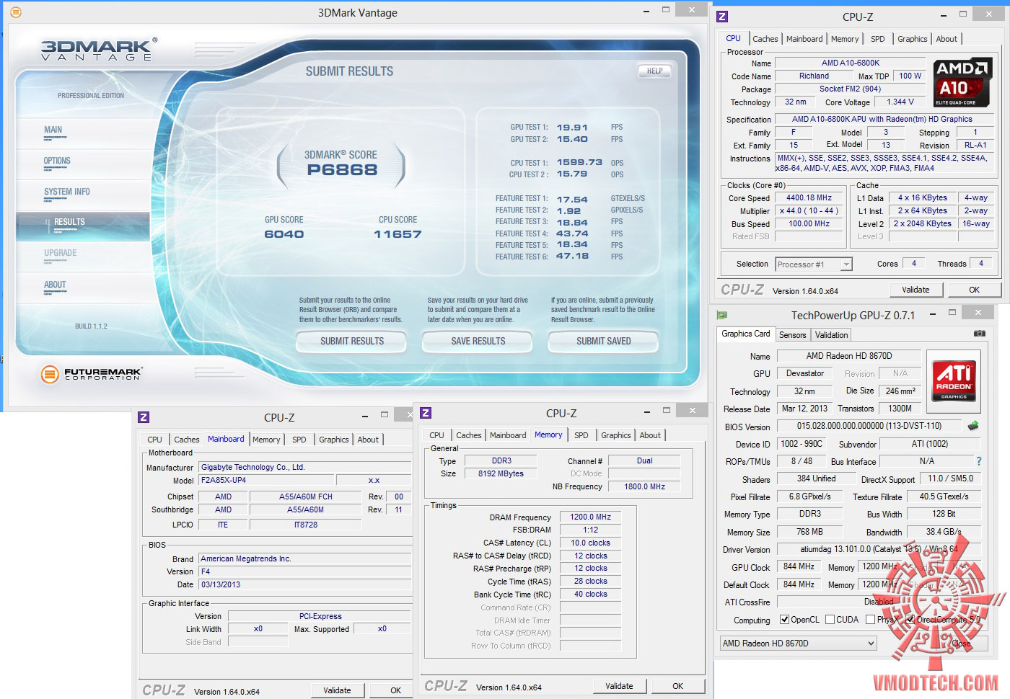Click the memory size value 8192 MBytes
Viewport: 1010px width, 699px height.
[501, 474]
